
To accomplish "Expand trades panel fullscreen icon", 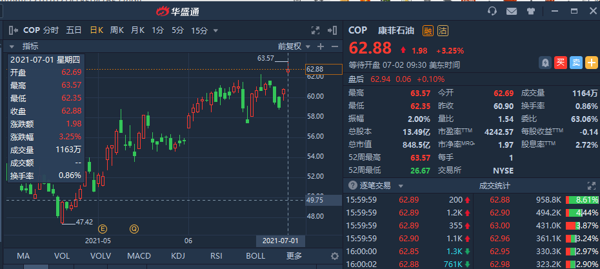I will tap(592, 186).
